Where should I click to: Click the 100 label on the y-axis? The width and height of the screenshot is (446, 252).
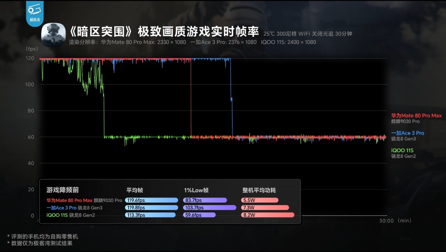[30, 84]
